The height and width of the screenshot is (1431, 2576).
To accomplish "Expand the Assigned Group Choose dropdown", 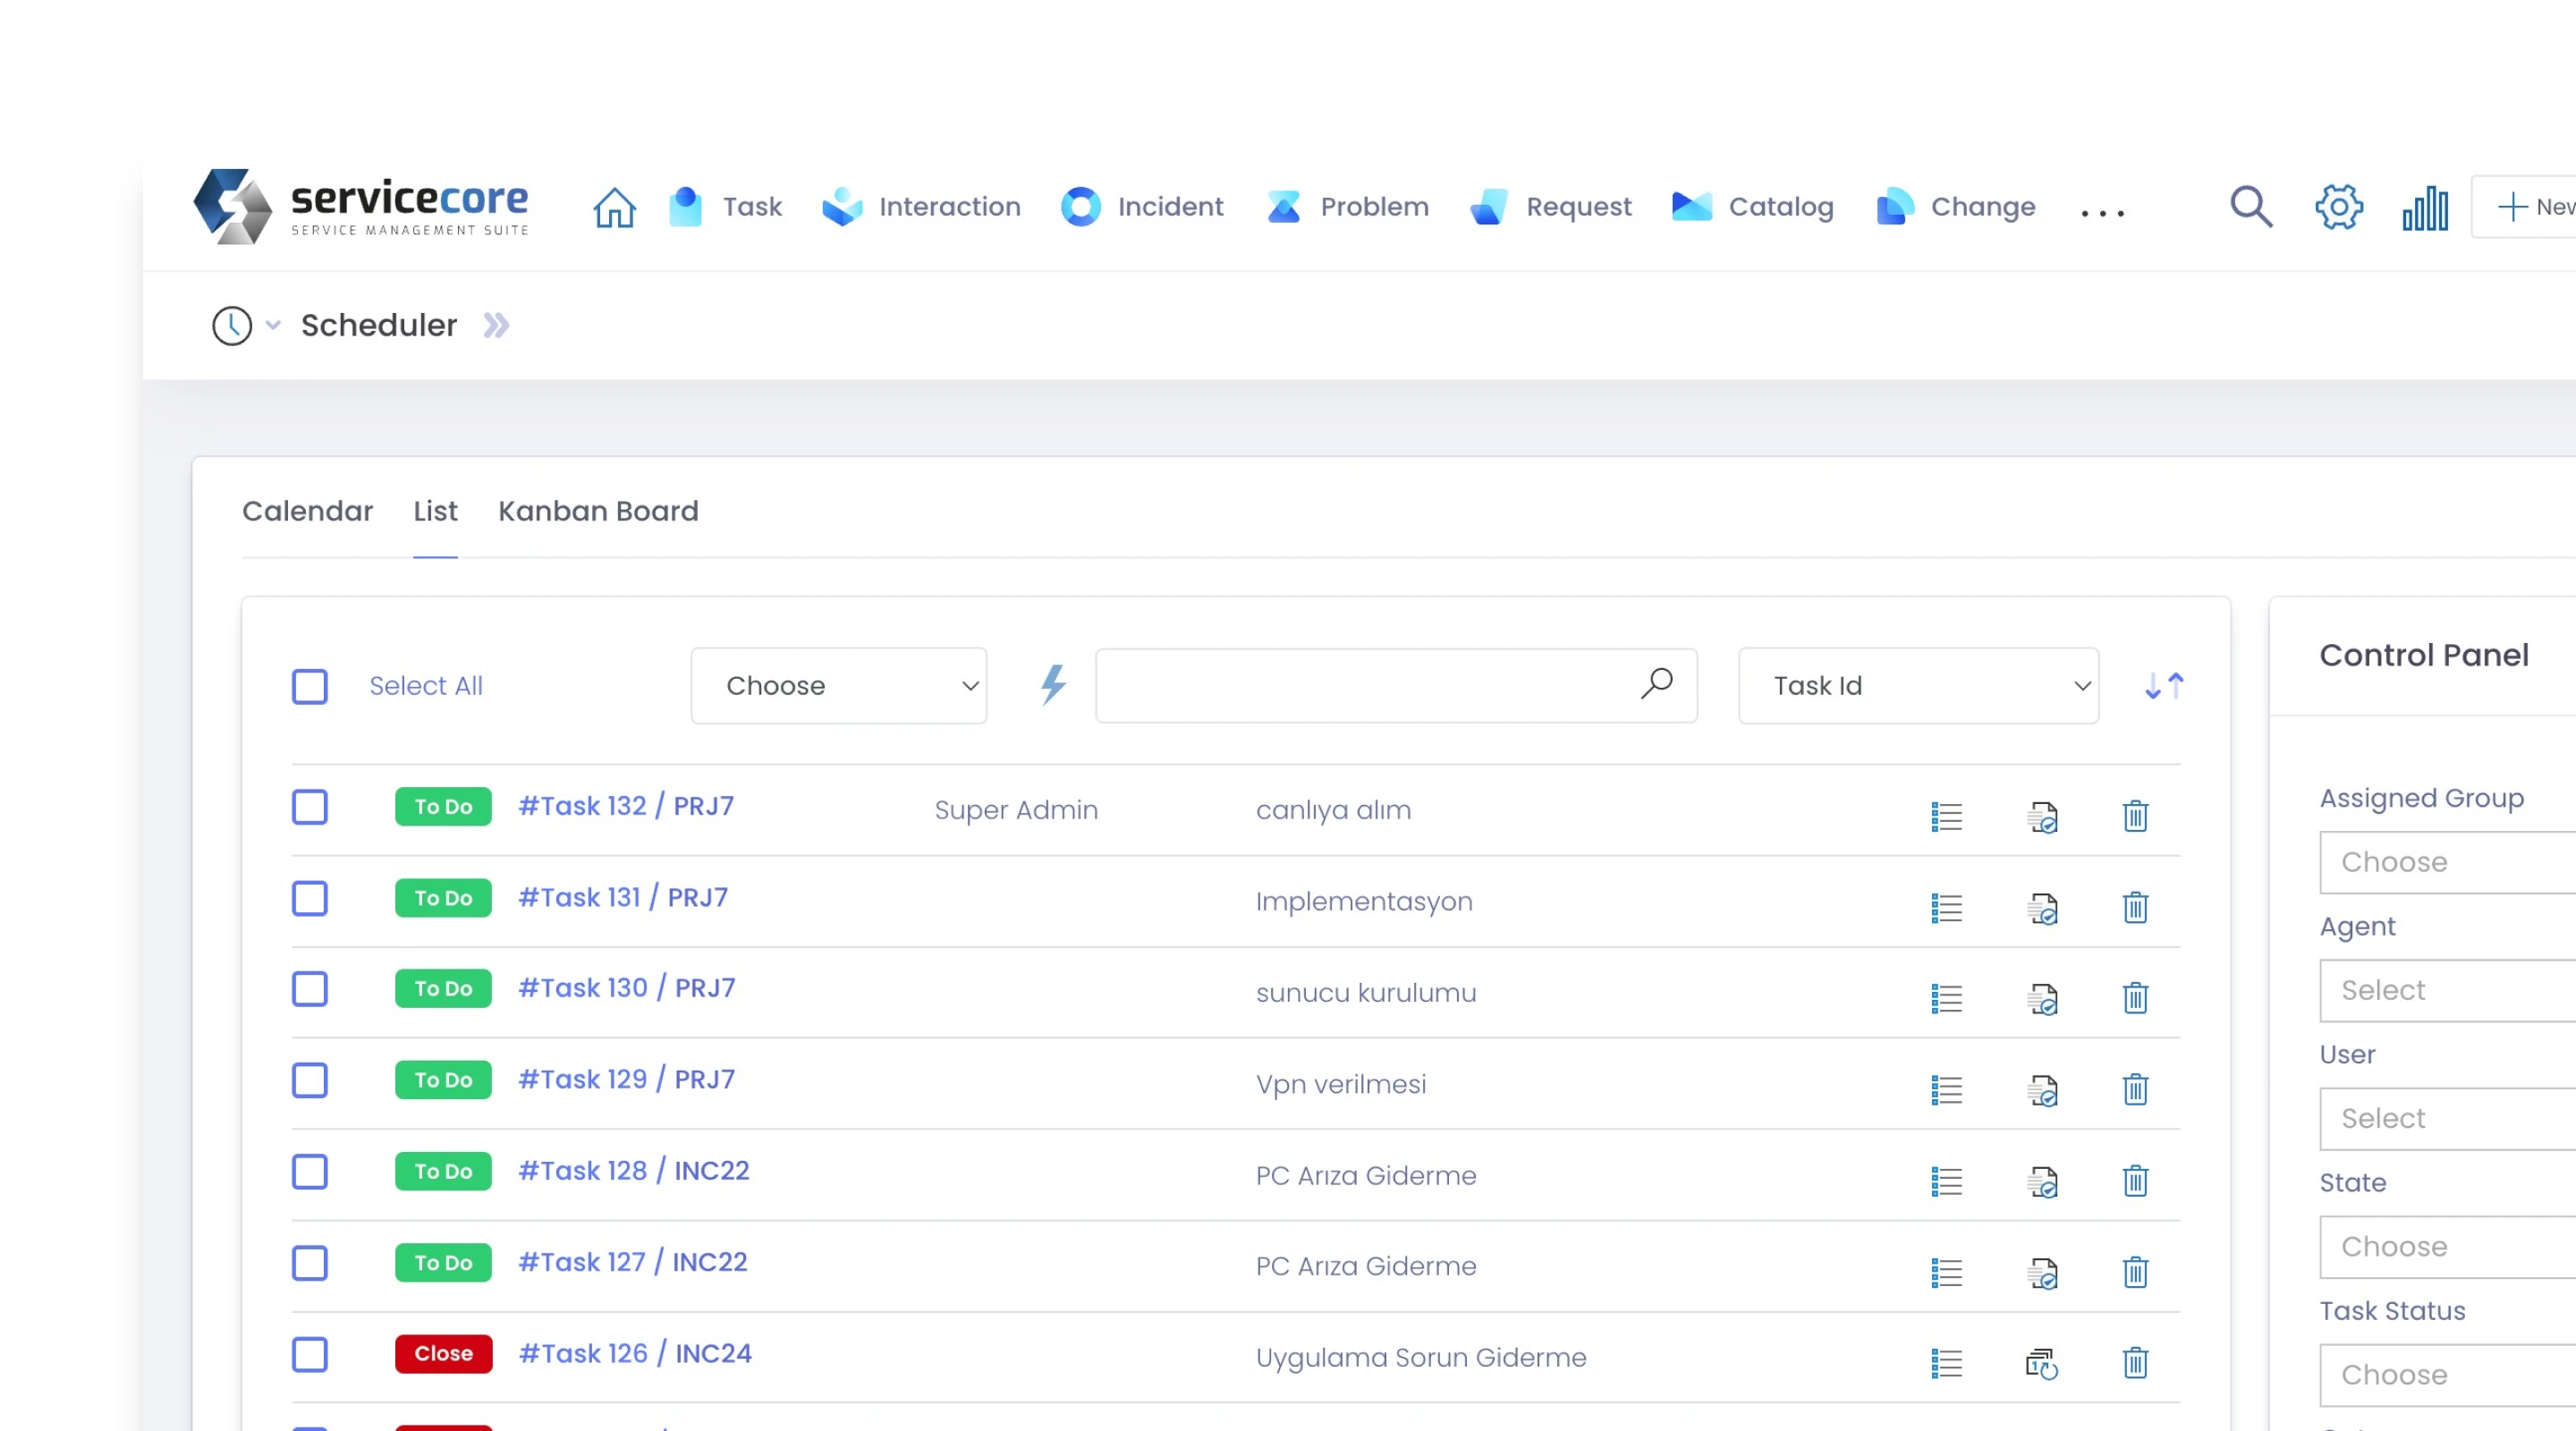I will click(2448, 862).
